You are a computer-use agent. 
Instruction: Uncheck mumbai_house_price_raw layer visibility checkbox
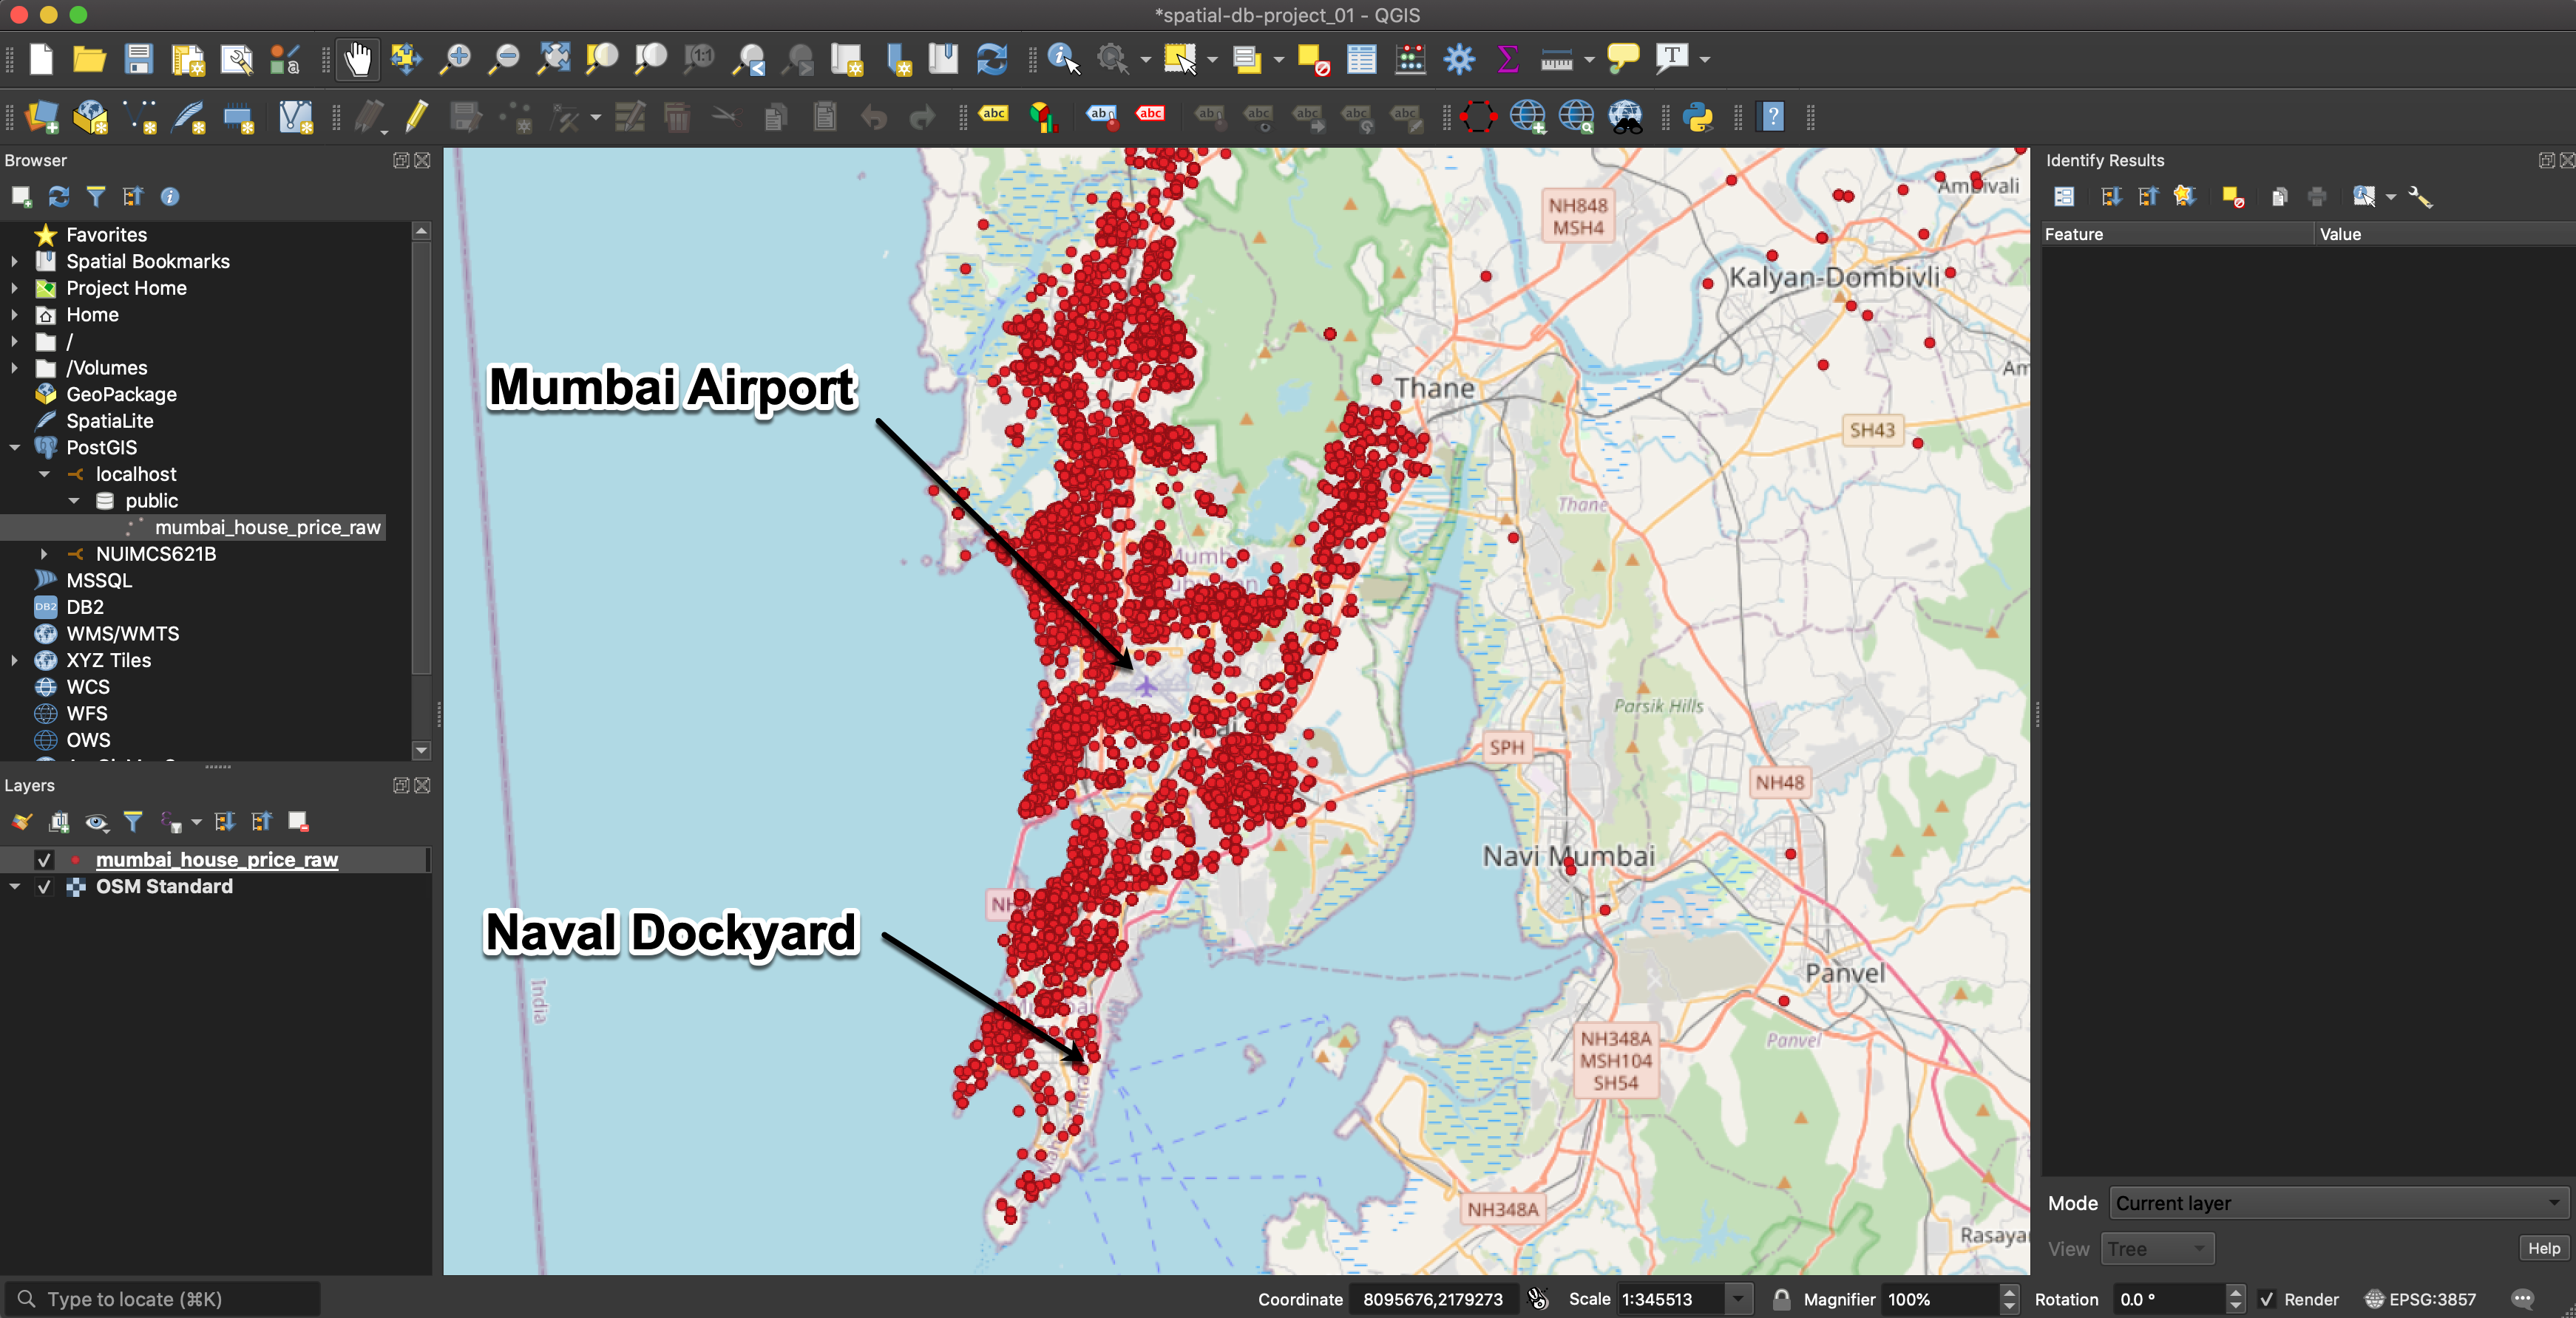tap(44, 859)
